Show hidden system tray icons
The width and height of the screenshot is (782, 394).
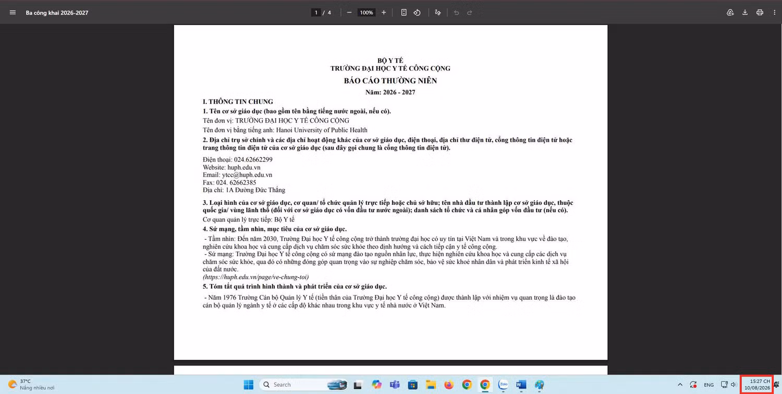coord(680,385)
